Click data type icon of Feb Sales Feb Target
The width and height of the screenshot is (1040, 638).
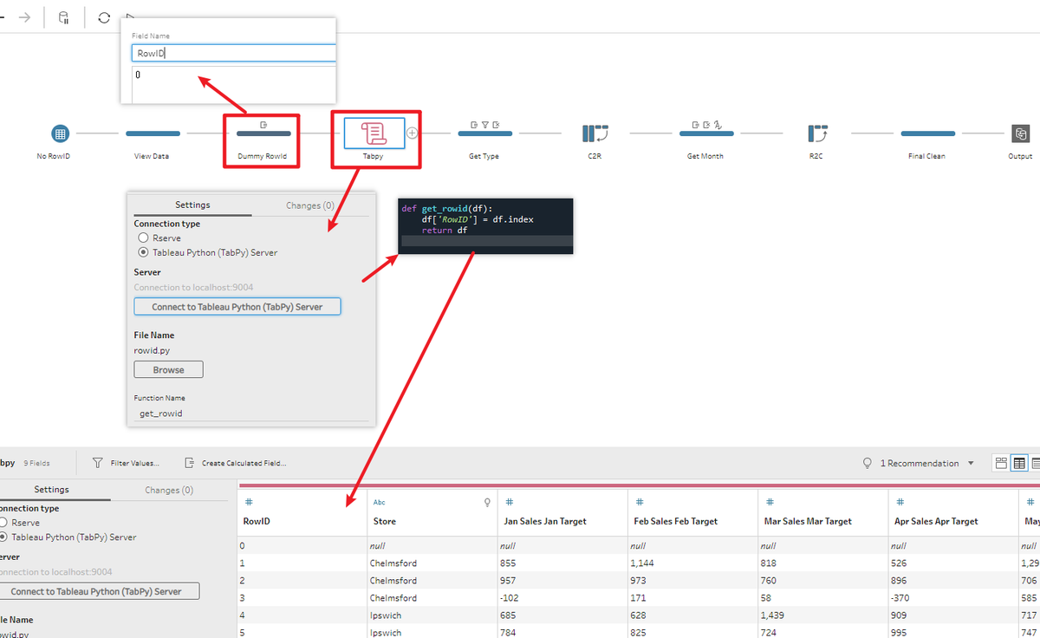click(x=639, y=502)
